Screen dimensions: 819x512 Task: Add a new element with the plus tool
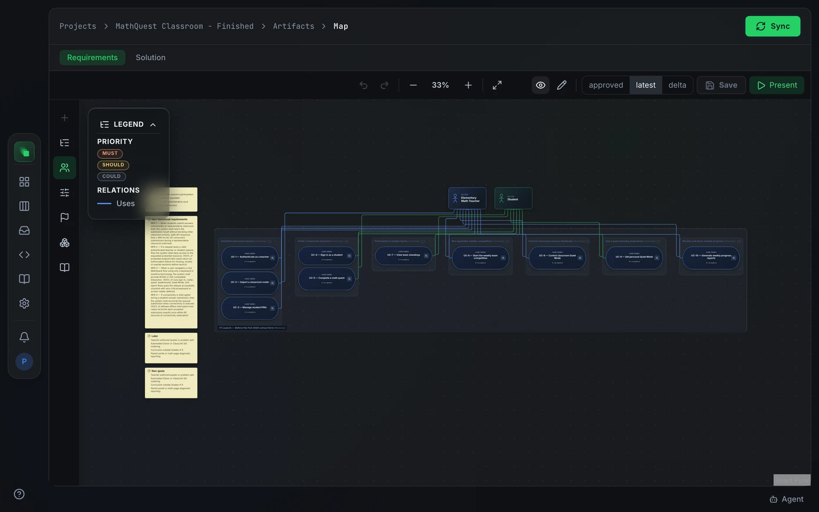pyautogui.click(x=64, y=118)
